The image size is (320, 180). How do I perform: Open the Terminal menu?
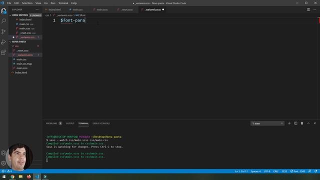(x=63, y=3)
